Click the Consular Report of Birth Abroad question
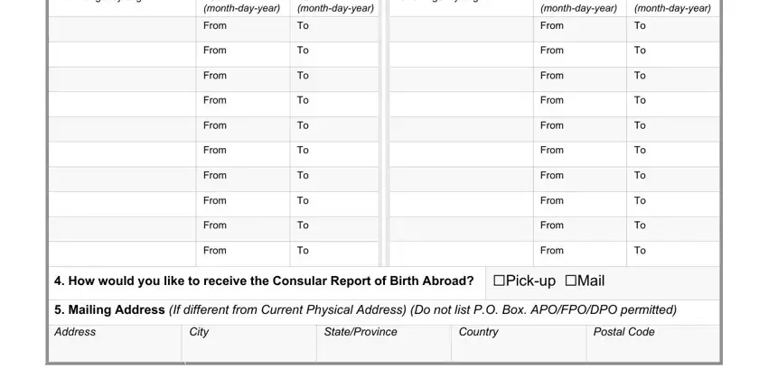Viewport: 768px width, 368px height. click(x=264, y=281)
